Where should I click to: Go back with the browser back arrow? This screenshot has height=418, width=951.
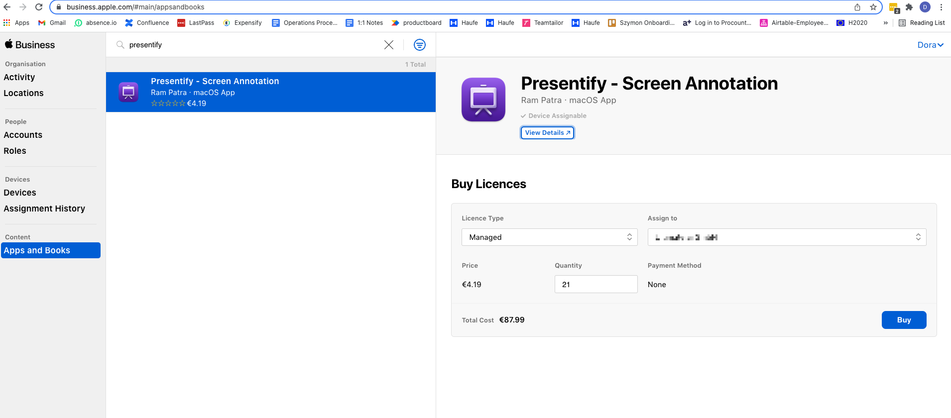coord(7,7)
